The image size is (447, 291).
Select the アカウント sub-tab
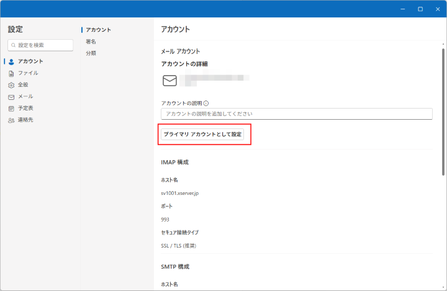(x=98, y=30)
